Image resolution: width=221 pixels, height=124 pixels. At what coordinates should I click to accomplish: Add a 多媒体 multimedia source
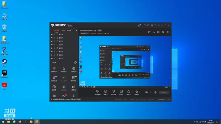(x=121, y=93)
